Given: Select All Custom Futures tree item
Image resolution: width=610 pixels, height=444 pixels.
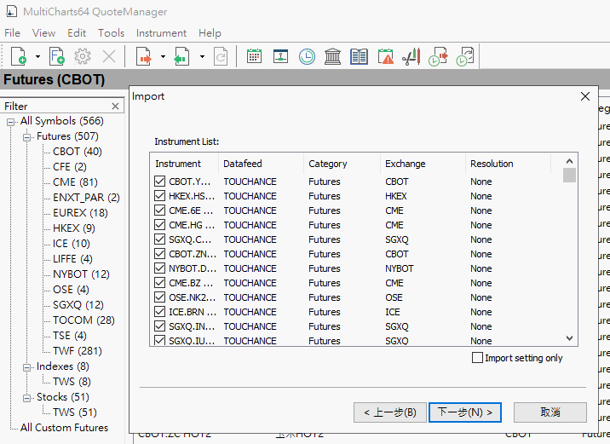Looking at the screenshot, I should (x=64, y=427).
